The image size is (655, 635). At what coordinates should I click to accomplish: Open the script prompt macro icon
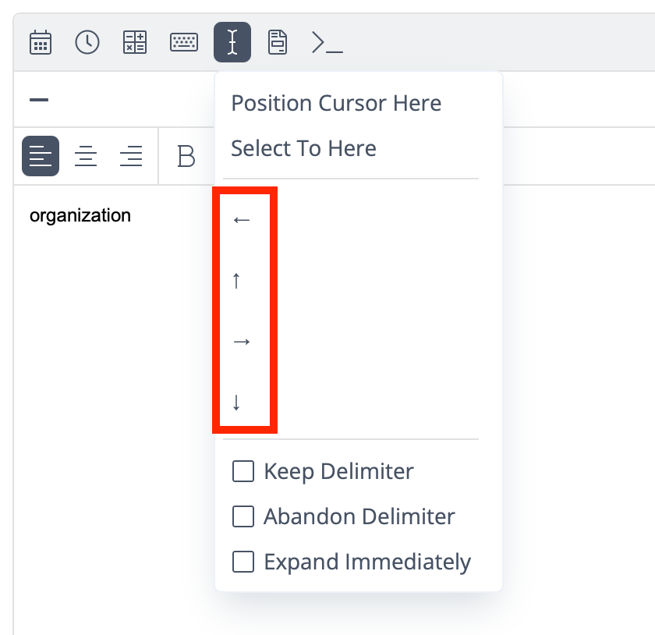click(327, 42)
